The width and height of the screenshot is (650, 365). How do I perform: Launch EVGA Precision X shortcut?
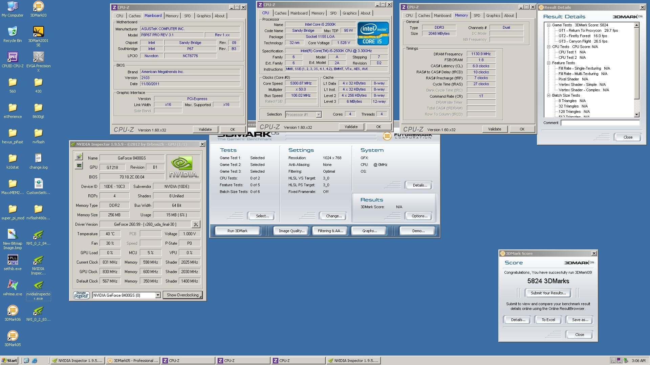(x=38, y=62)
